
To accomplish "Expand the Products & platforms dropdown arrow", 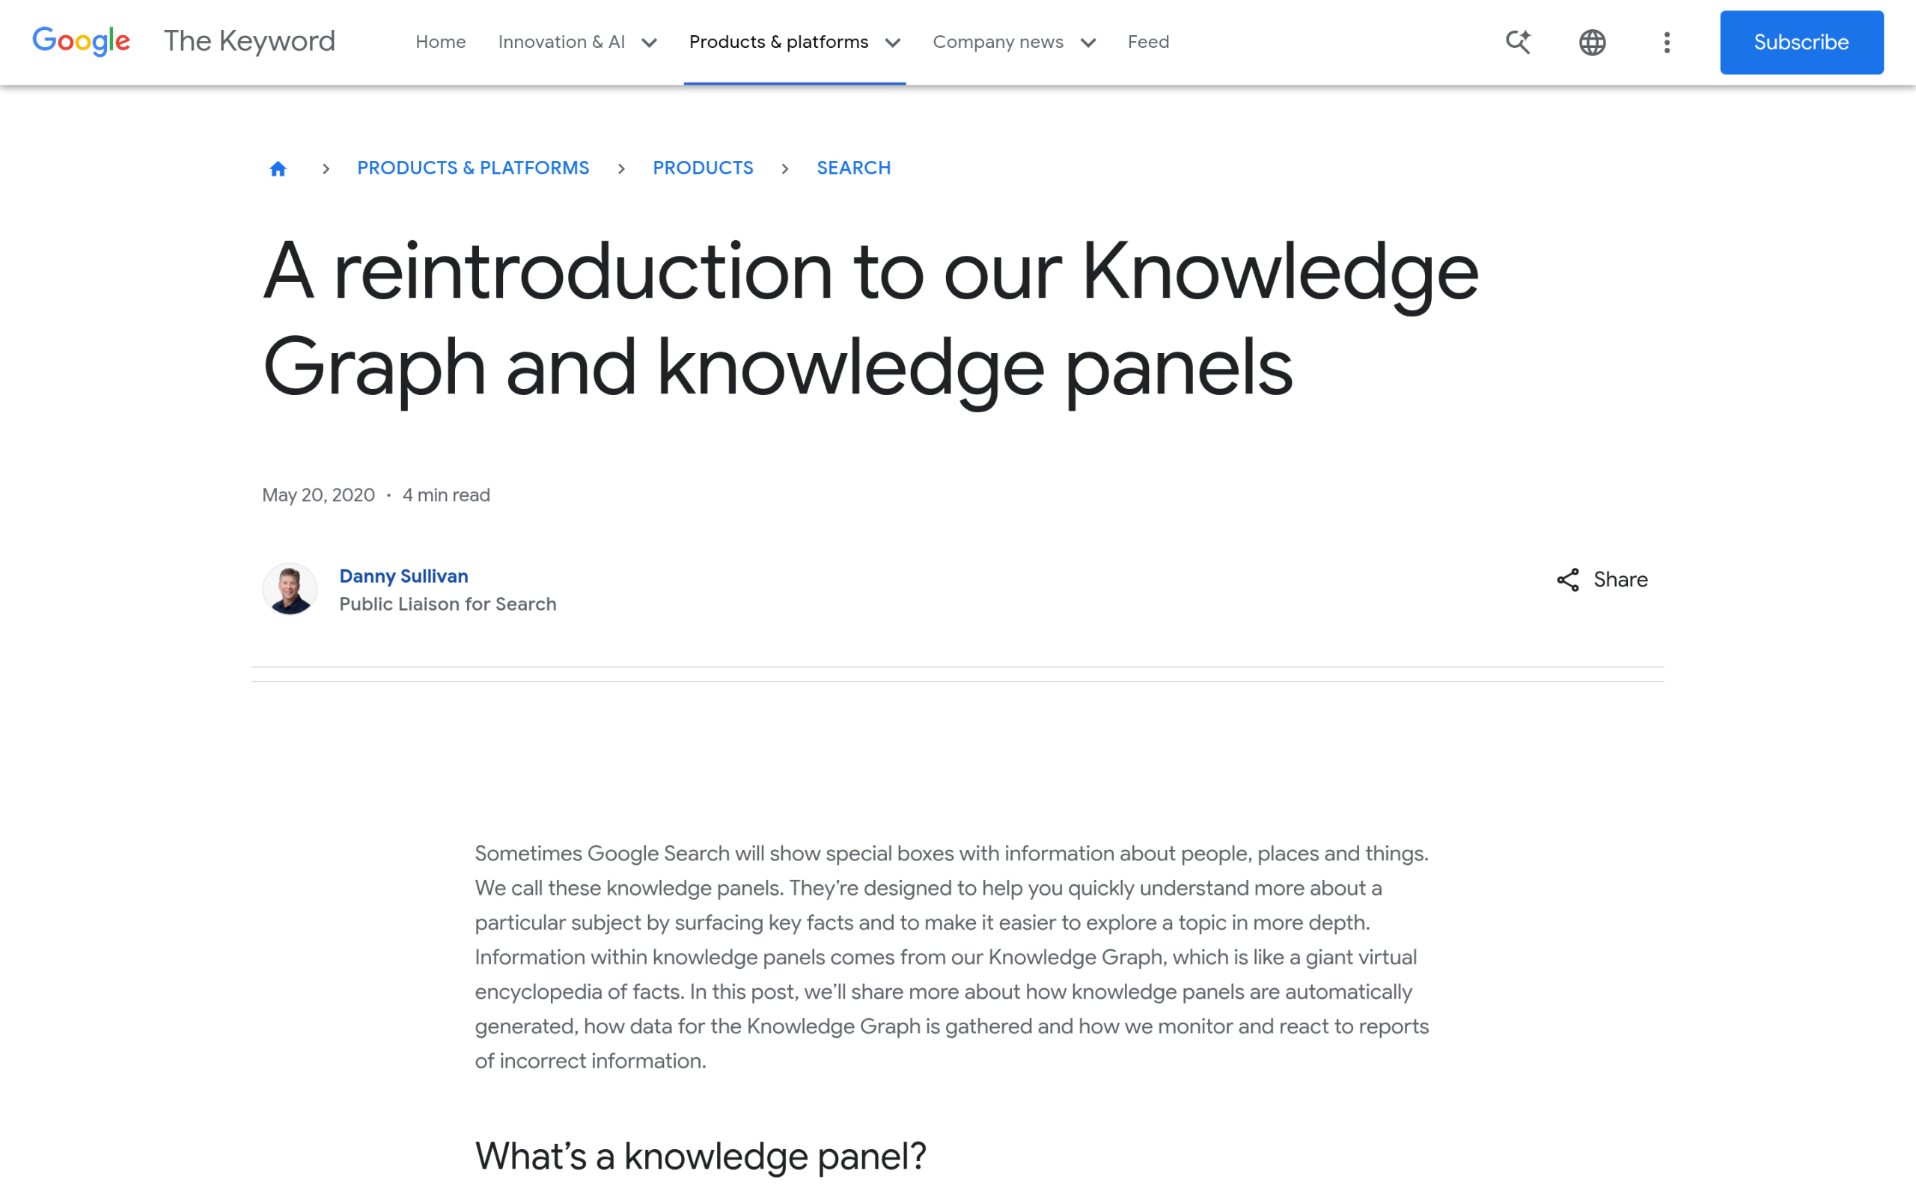I will click(x=892, y=43).
